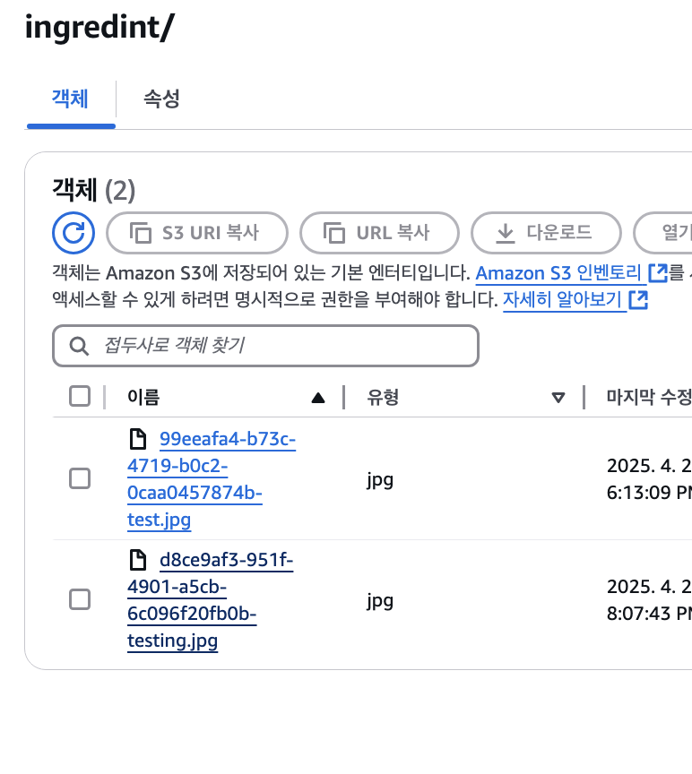
Task: Click the copy icon in S3 URI 복사
Action: [140, 233]
